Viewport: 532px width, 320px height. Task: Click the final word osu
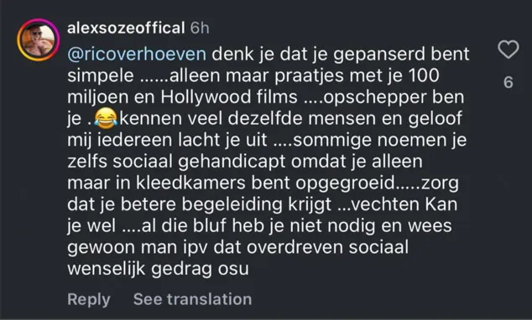point(233,270)
